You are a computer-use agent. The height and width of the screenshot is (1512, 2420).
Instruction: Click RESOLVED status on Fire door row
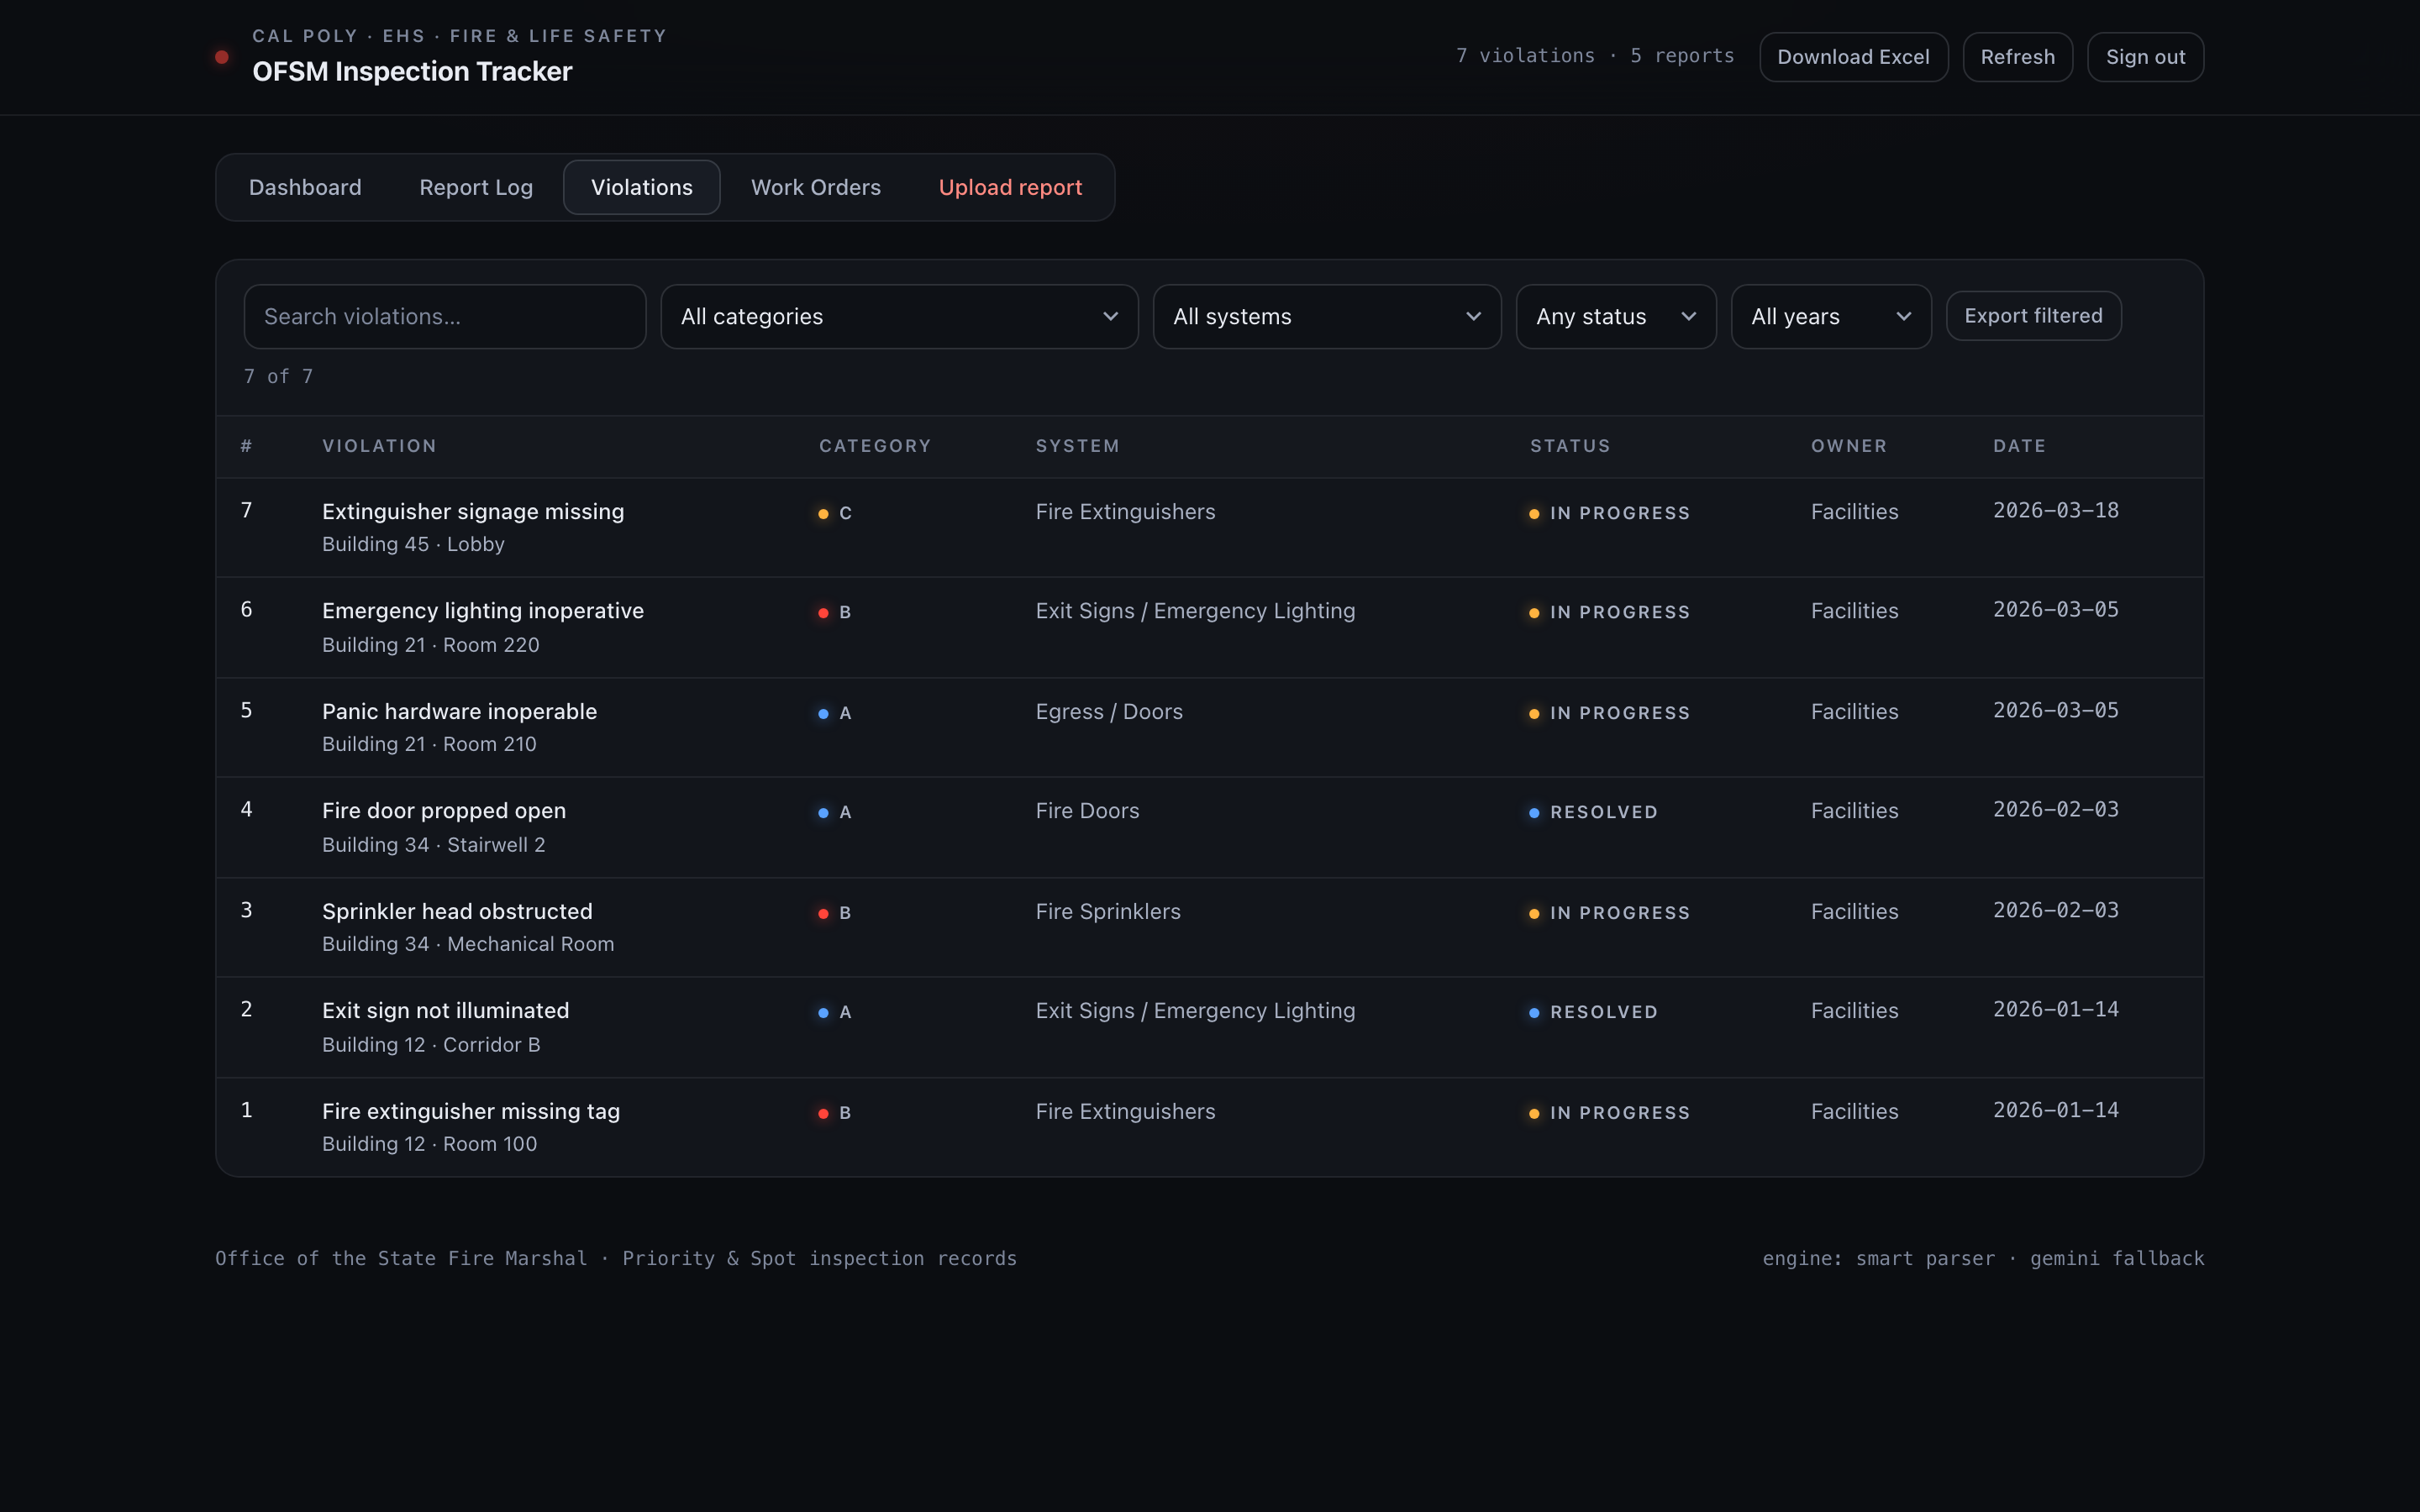point(1593,813)
